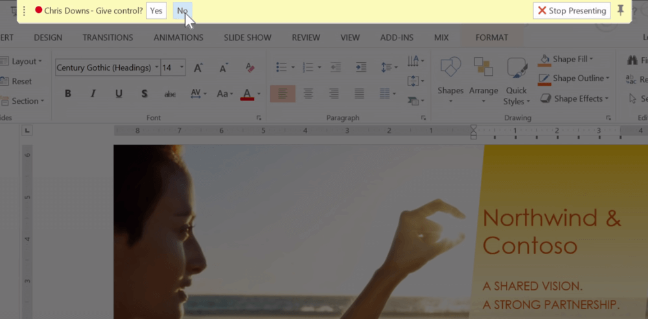Screen dimensions: 648x319
Task: Toggle Italic text formatting
Action: pos(93,94)
